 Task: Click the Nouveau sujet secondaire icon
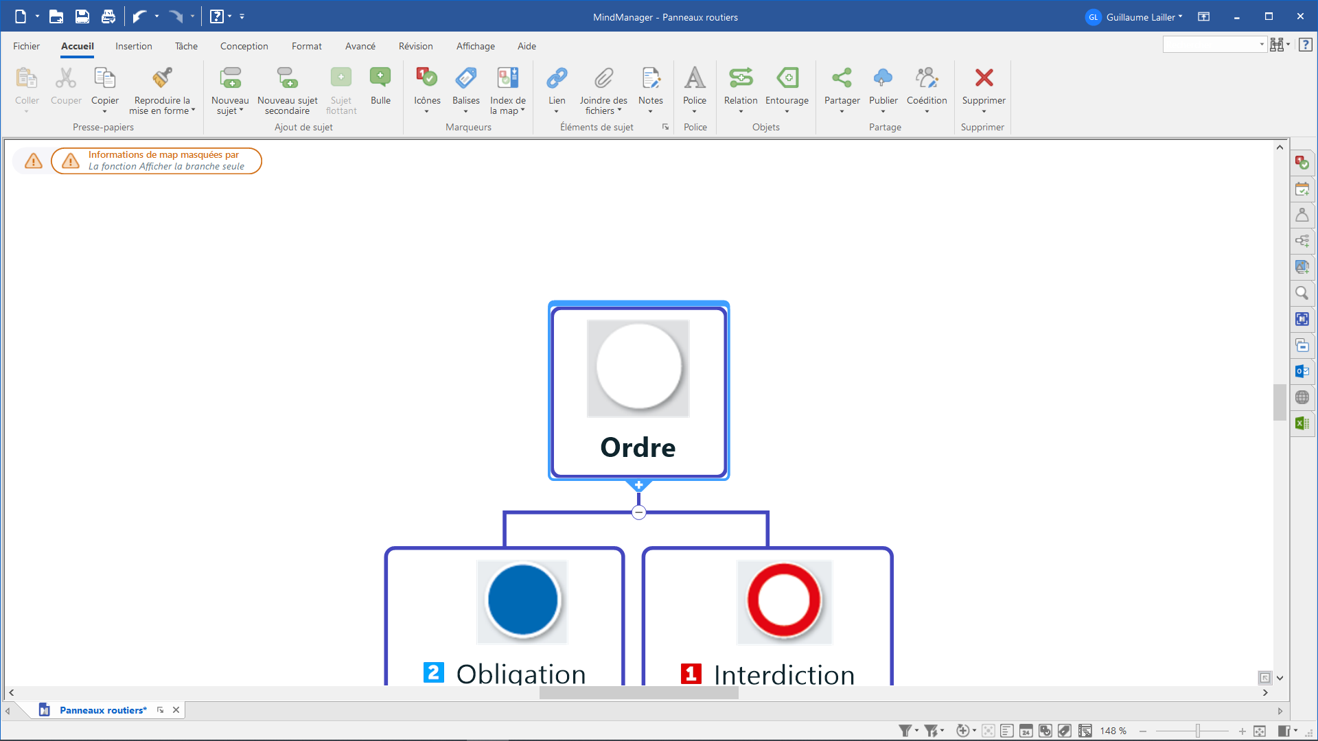coord(287,78)
